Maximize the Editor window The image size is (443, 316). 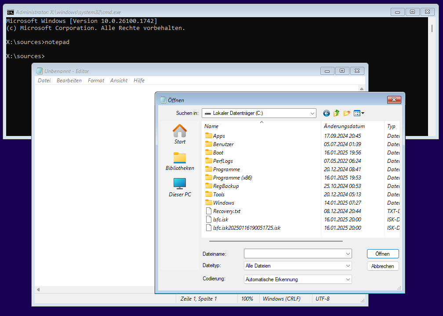[342, 71]
